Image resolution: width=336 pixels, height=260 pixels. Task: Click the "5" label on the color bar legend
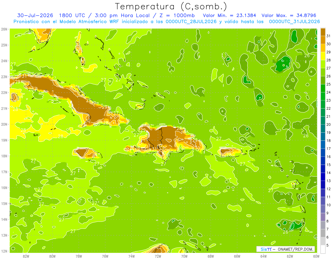point(328,245)
